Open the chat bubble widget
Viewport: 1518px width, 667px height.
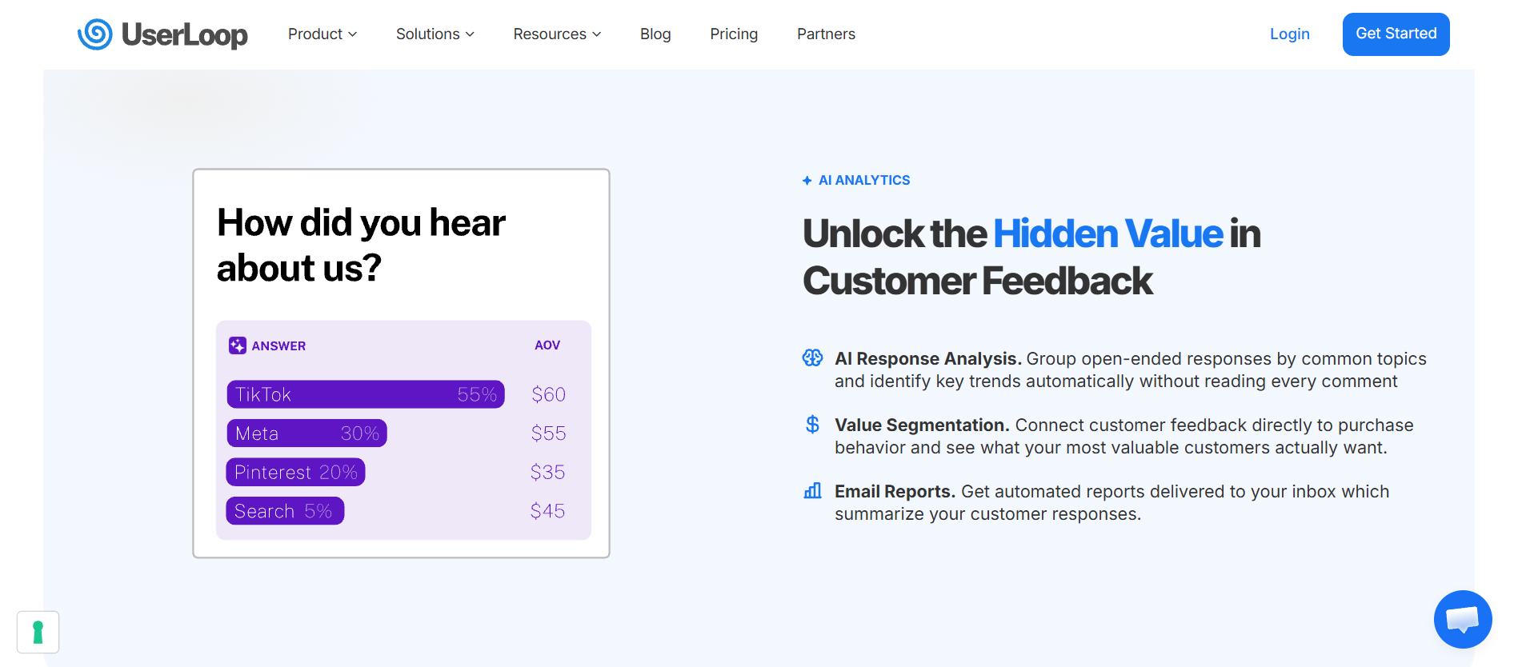click(x=1463, y=619)
